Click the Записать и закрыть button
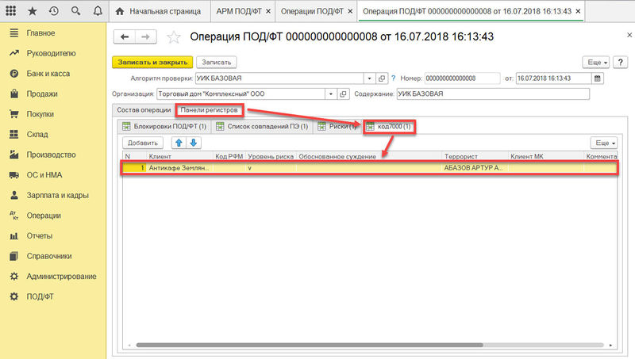The height and width of the screenshot is (359, 635). point(152,62)
